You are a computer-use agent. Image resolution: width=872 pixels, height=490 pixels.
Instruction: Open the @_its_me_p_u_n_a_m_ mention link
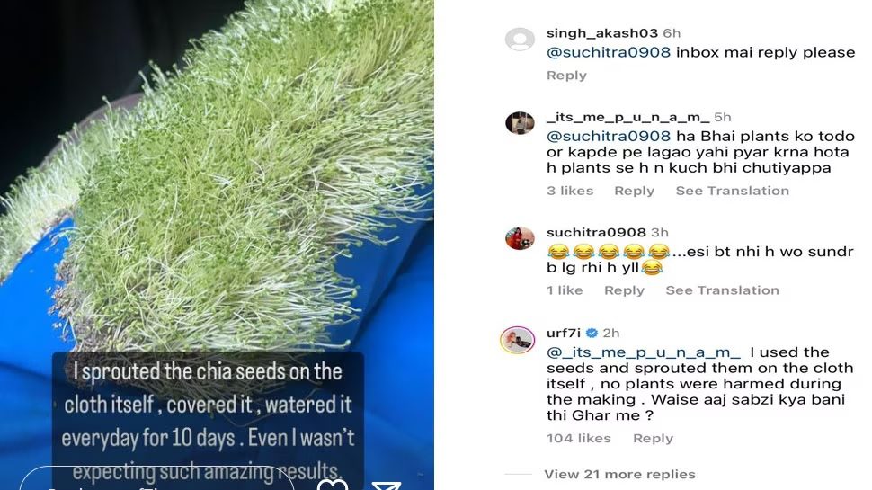tap(644, 352)
